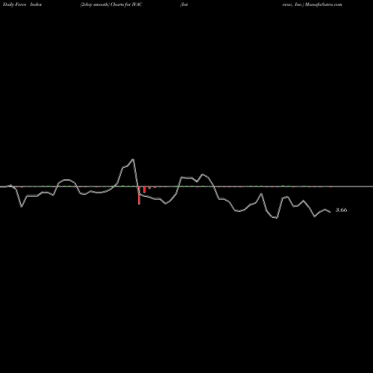This screenshot has height=373, width=373.
Task: Click the 'Daily Force Index' title text
Action: (22, 4)
